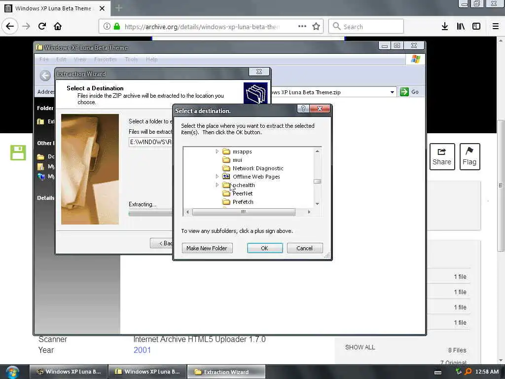Expand the pchealth folder node

tap(217, 185)
